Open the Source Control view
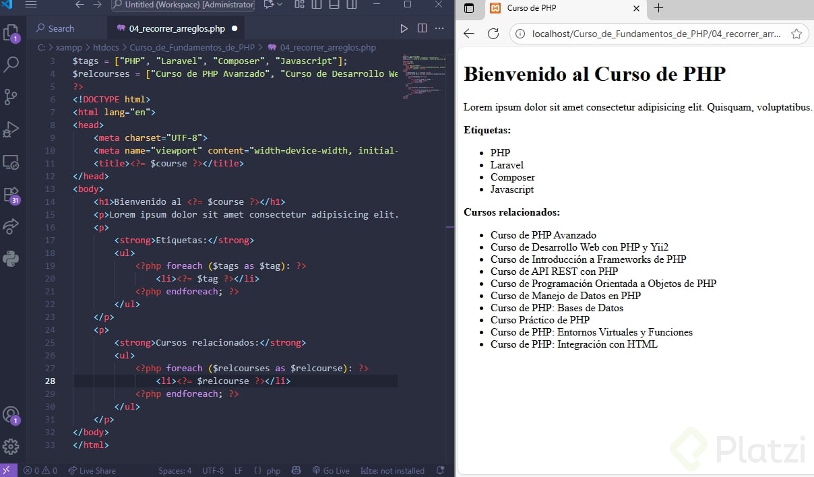The image size is (814, 477). pos(11,97)
